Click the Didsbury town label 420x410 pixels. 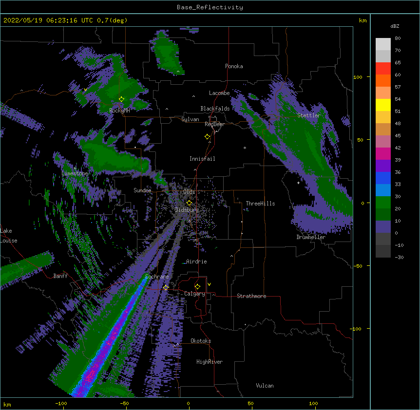pos(187,210)
